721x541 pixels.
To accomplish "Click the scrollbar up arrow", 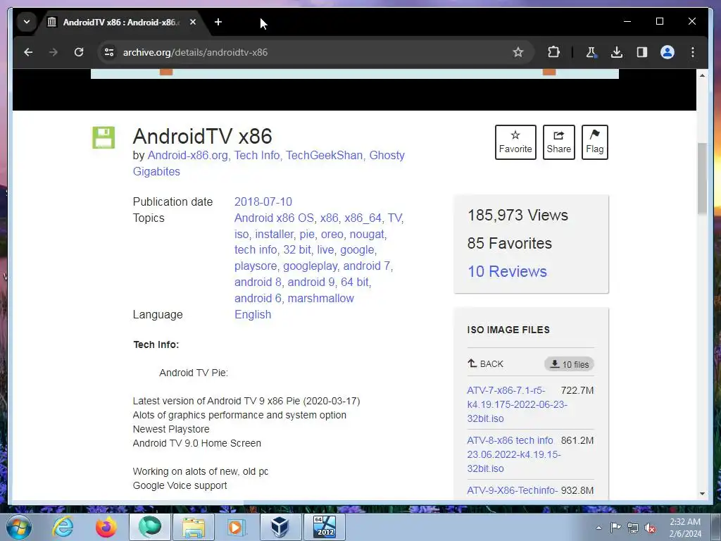I will click(702, 75).
